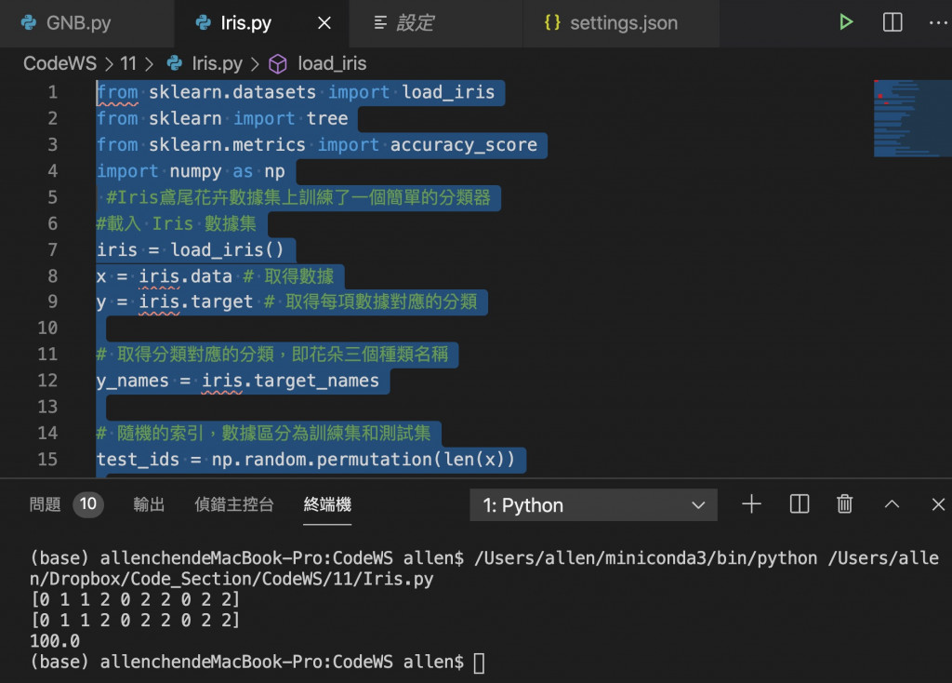
Task: Select the 終端機 terminal panel tab
Action: (x=327, y=503)
